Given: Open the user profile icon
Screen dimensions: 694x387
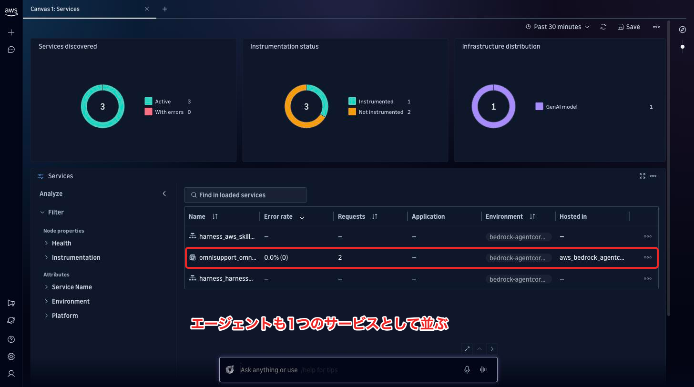Looking at the screenshot, I should pyautogui.click(x=11, y=374).
